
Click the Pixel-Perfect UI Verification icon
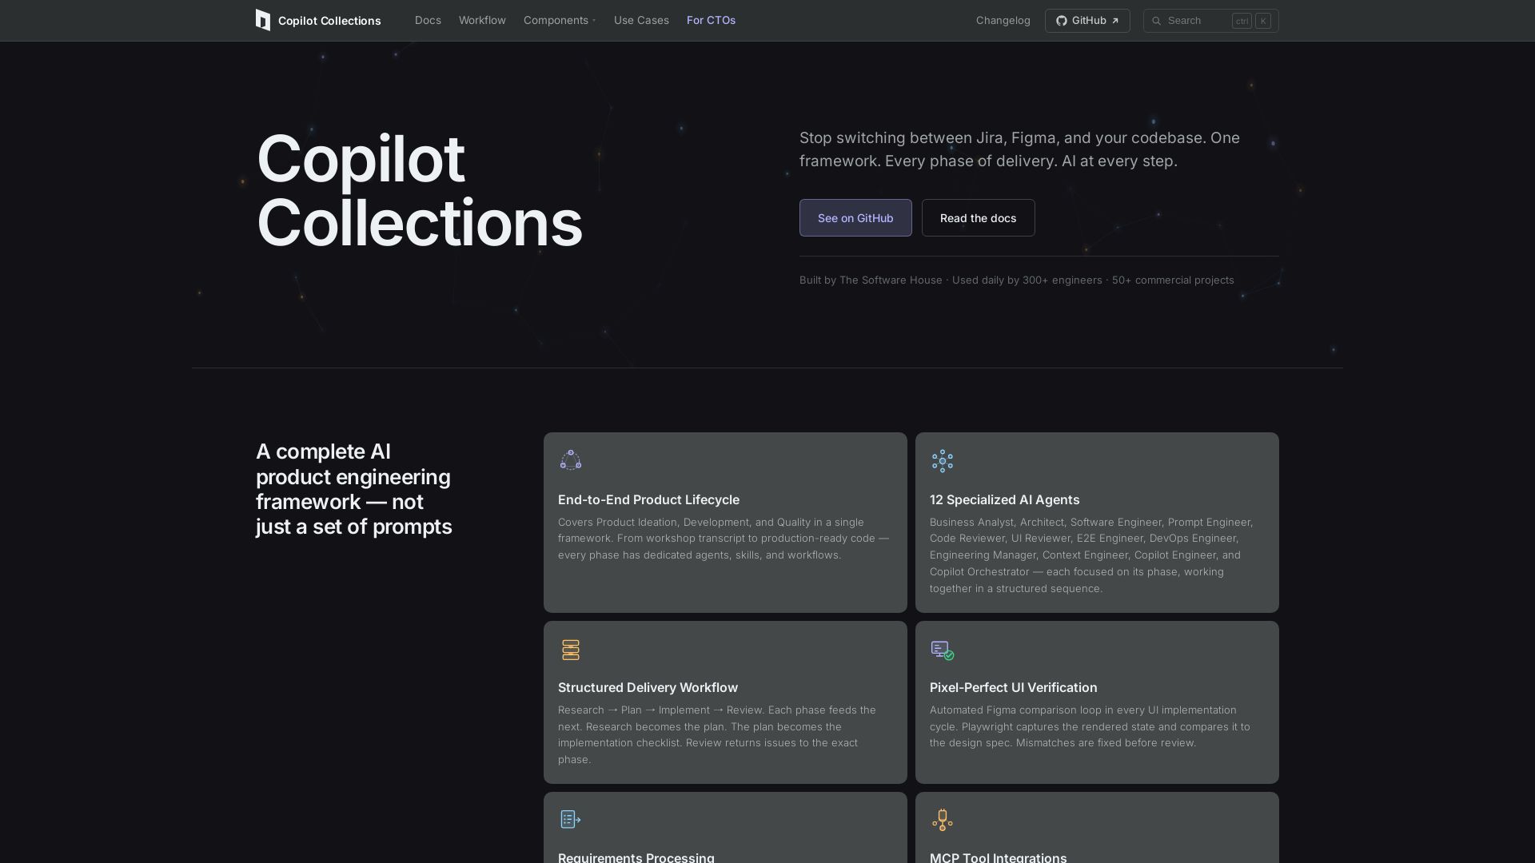(943, 650)
